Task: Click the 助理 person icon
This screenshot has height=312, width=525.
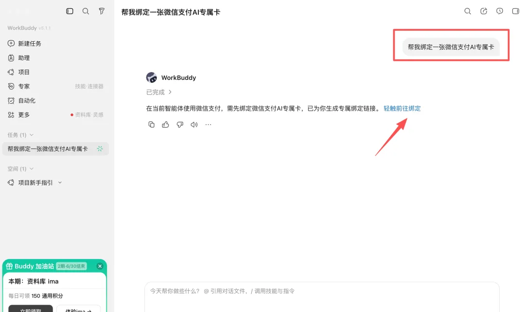Action: point(11,58)
